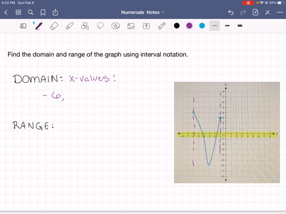Open the more options ellipsis menu

click(280, 12)
